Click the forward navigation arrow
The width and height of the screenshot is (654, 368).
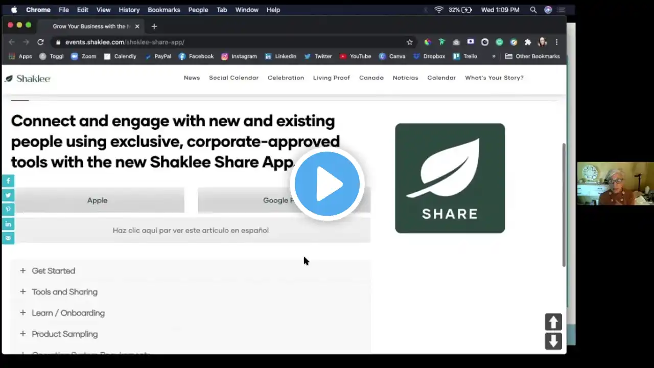coord(26,42)
